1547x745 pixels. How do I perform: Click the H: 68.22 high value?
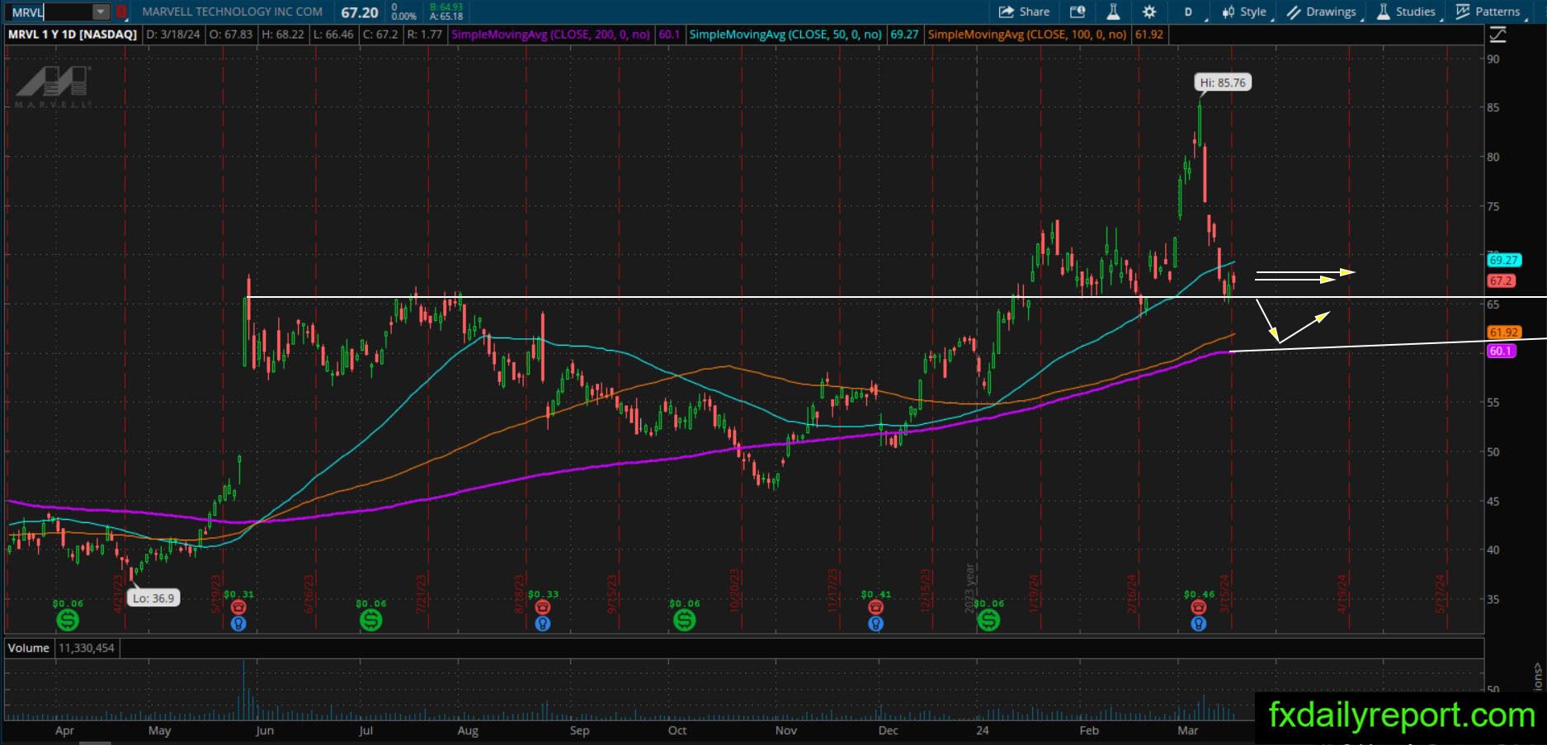(x=282, y=35)
